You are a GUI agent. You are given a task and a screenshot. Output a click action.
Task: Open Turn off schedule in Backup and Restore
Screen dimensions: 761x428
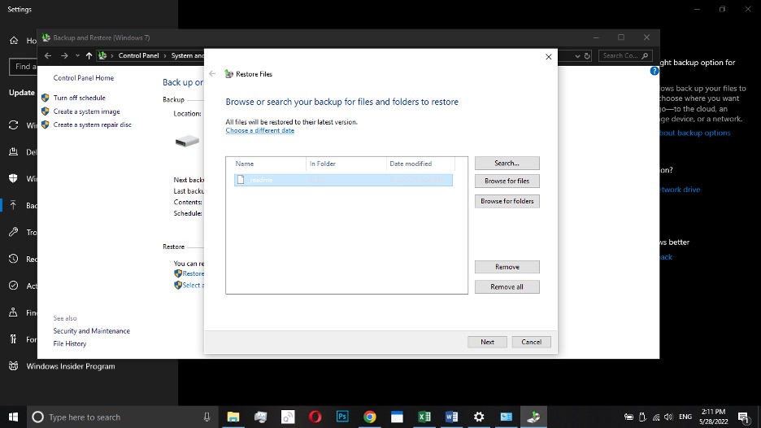[79, 98]
